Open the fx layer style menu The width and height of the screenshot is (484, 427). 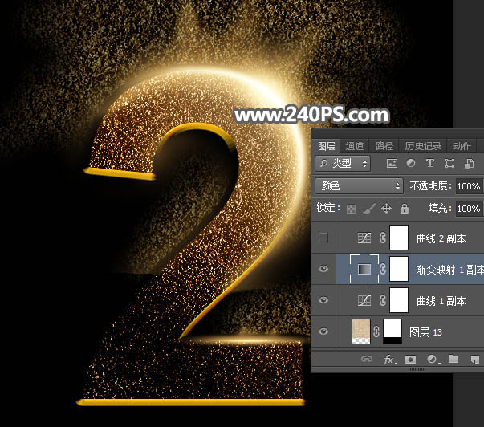coord(389,360)
